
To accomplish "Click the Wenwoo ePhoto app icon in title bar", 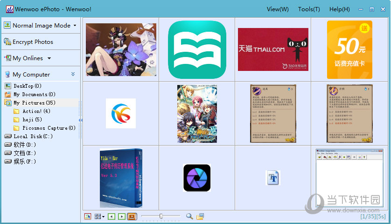I will point(10,9).
